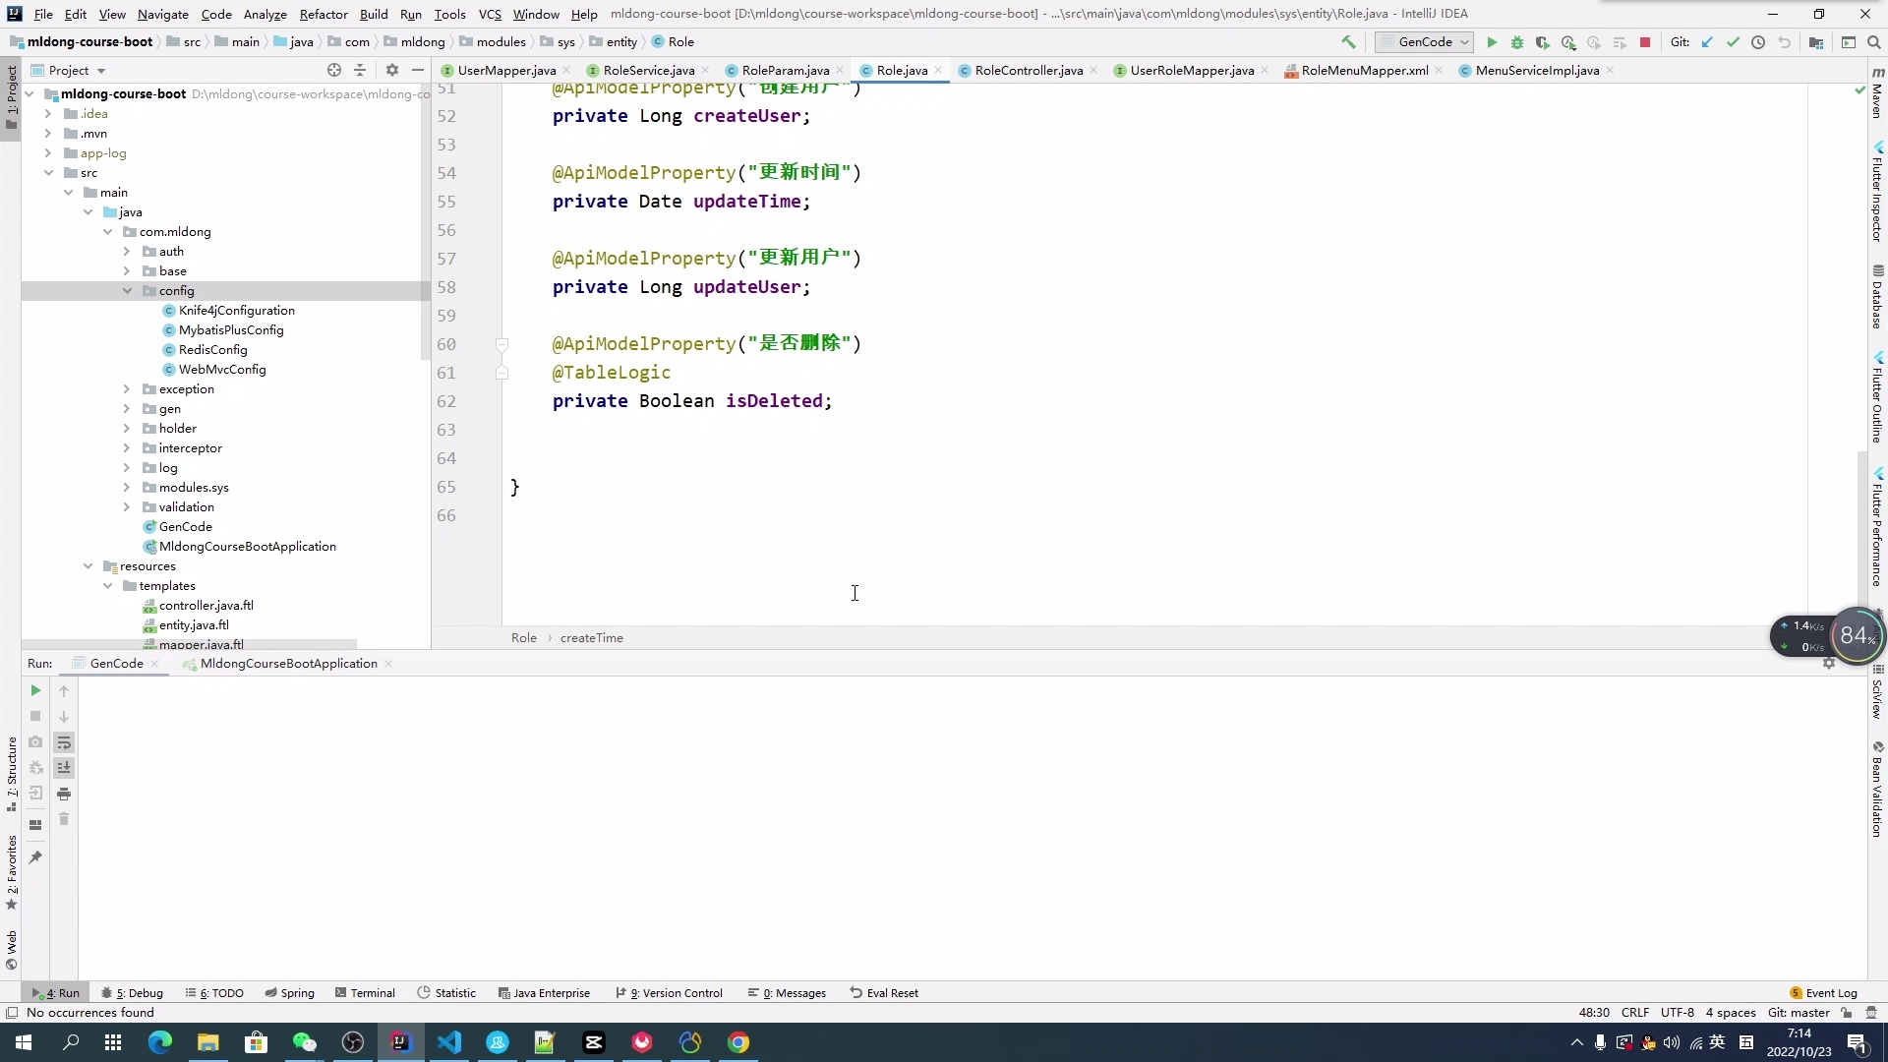Expand the modules.sys package node
The height and width of the screenshot is (1062, 1888).
pyautogui.click(x=127, y=488)
